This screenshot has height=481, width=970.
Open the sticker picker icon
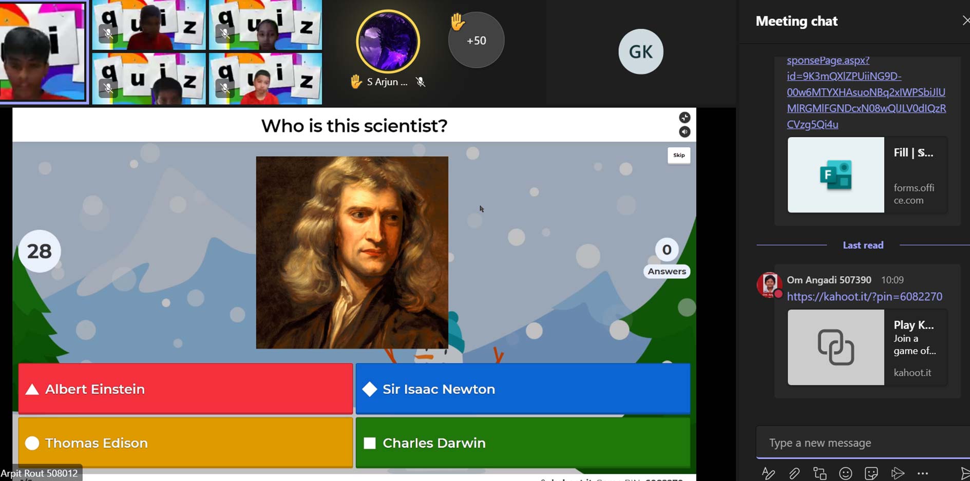click(x=871, y=473)
